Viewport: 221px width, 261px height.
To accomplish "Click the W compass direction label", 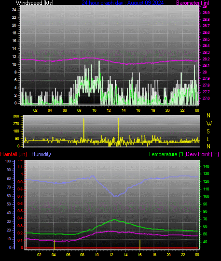I will (x=209, y=124).
